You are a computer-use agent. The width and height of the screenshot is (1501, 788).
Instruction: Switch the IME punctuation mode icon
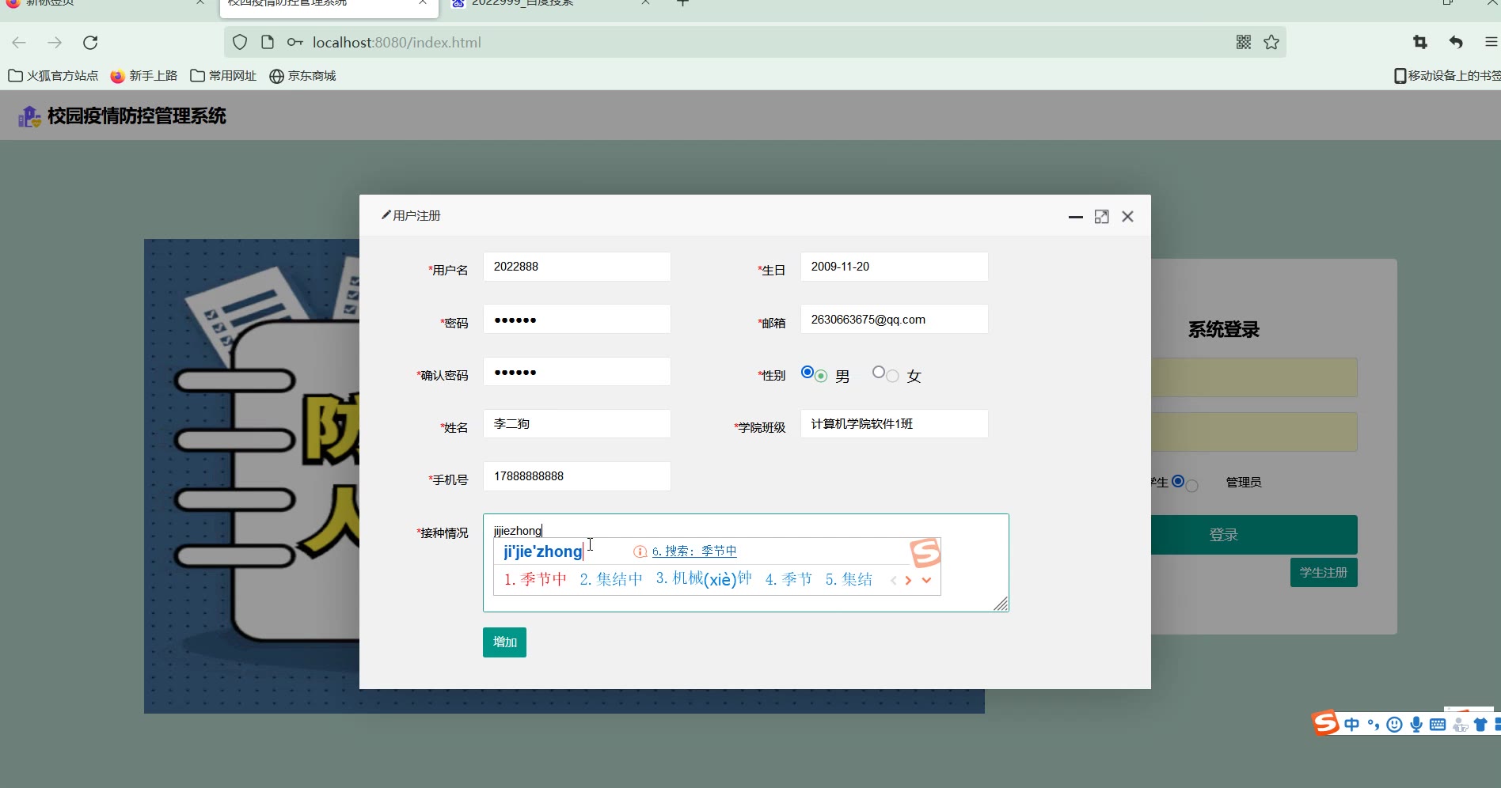point(1374,725)
